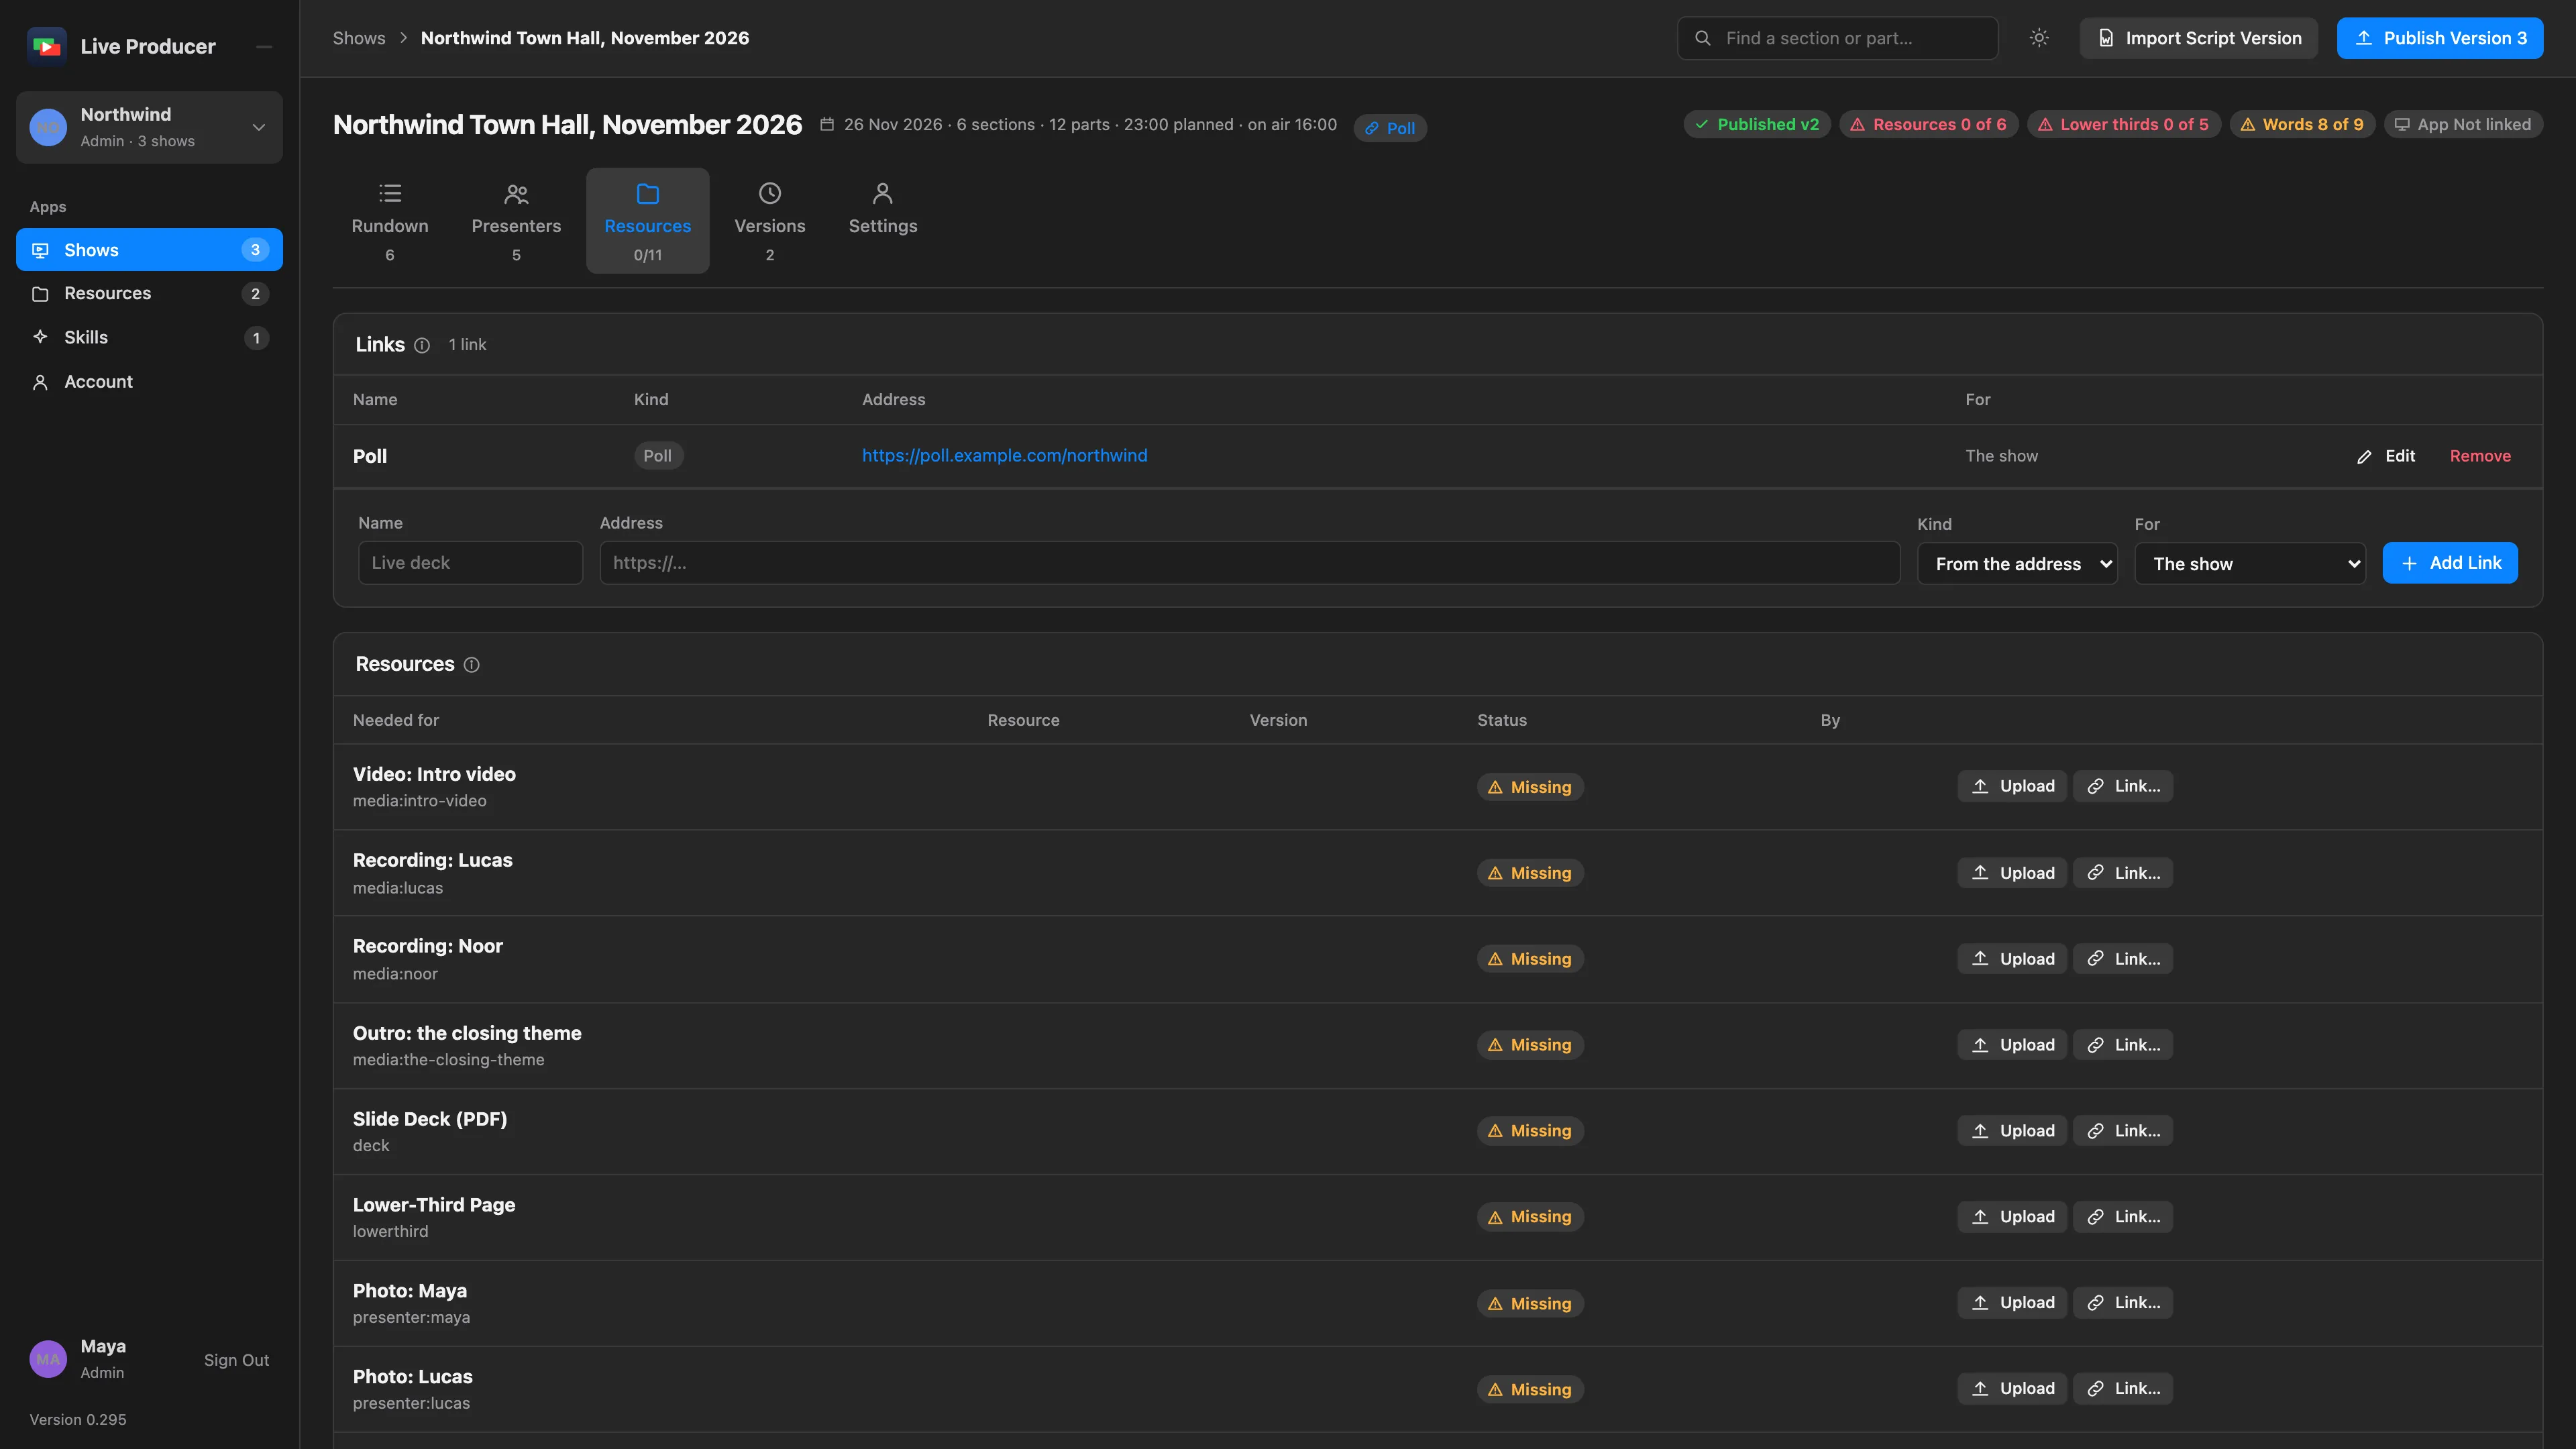Click Link... for Slide Deck (PDF)

tap(2123, 1131)
